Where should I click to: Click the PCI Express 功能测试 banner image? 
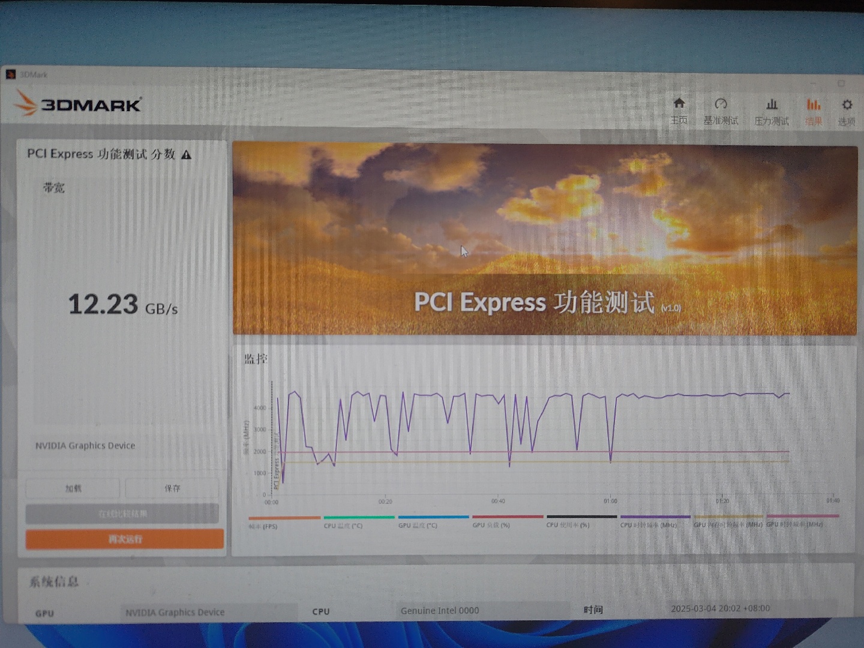pyautogui.click(x=544, y=239)
